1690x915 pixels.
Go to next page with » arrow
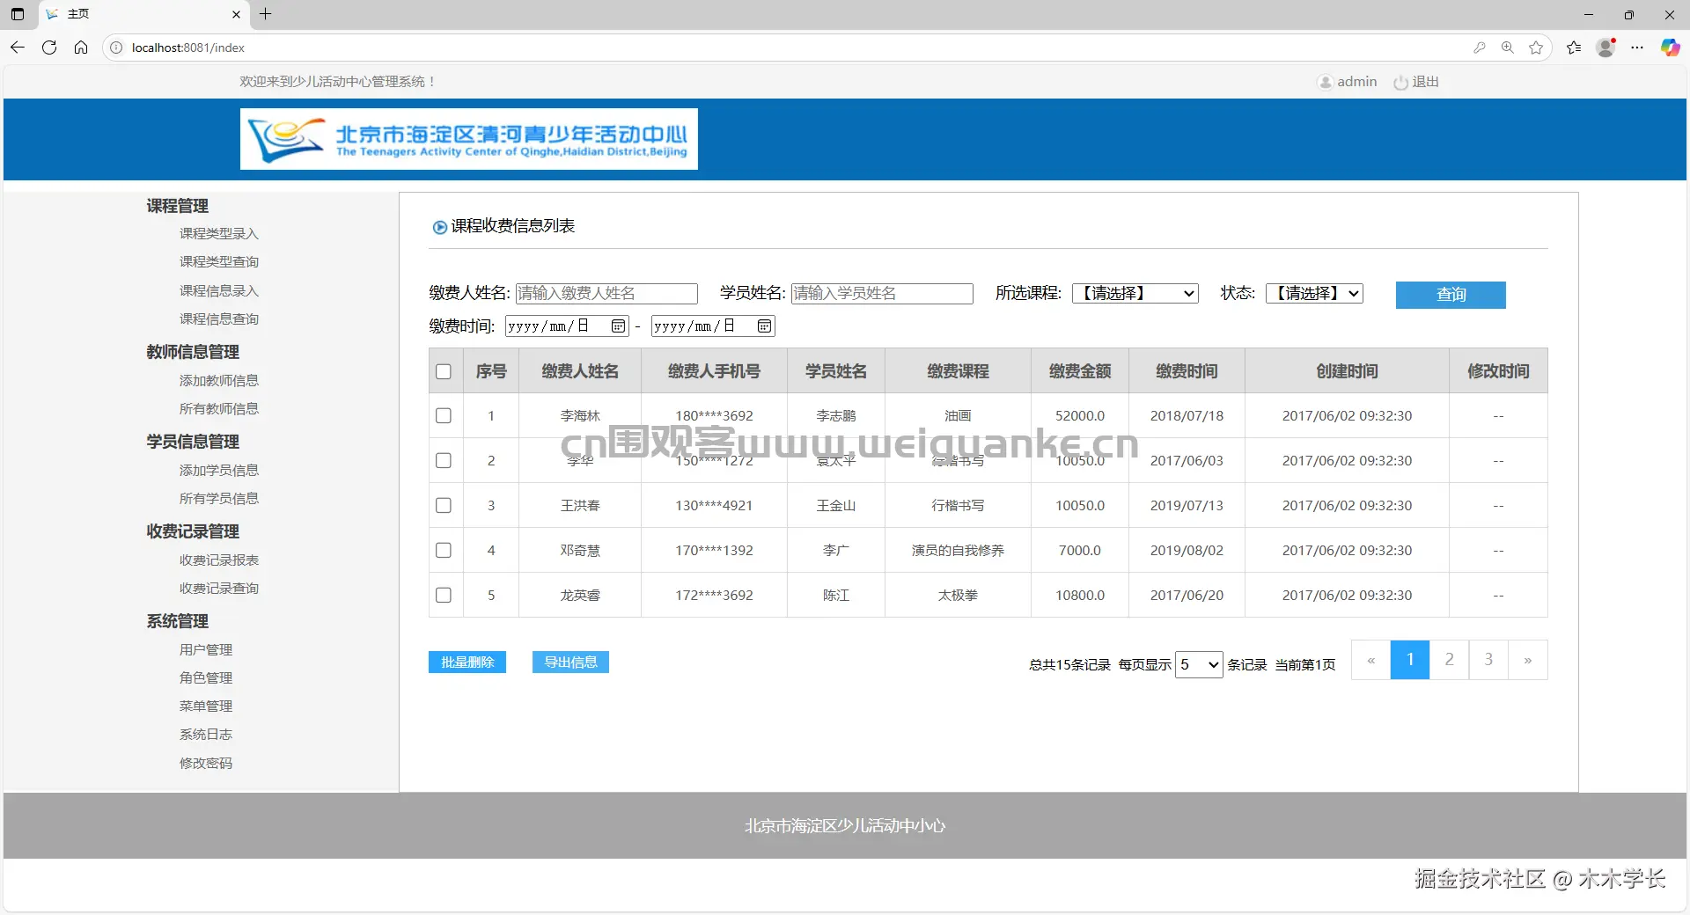pyautogui.click(x=1528, y=660)
